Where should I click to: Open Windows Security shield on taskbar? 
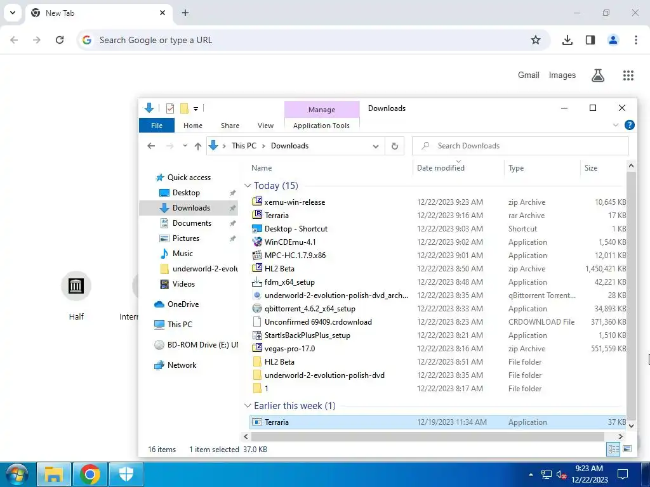coord(126,474)
